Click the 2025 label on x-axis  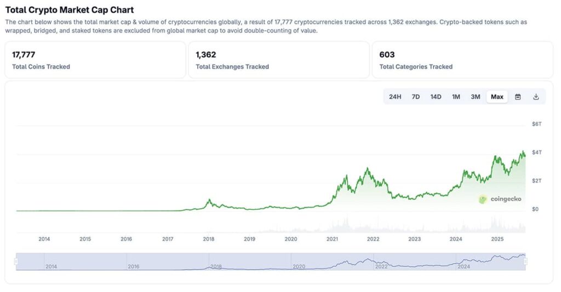point(497,239)
